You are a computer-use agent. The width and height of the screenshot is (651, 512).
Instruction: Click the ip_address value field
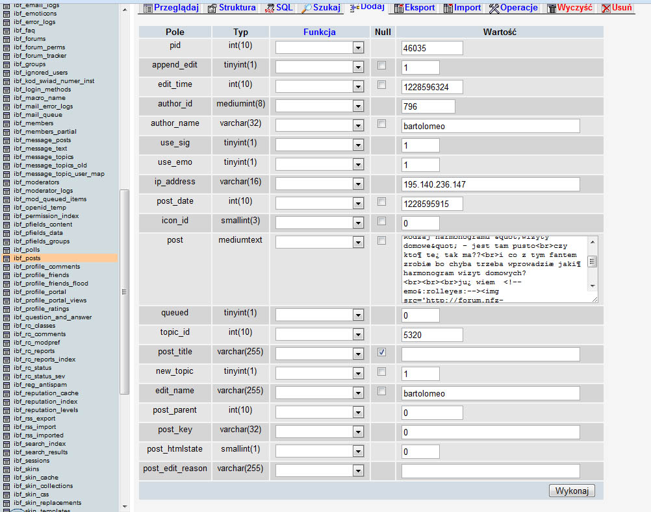point(490,184)
